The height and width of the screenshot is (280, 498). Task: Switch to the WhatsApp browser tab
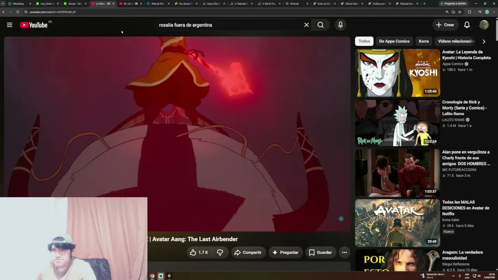pyautogui.click(x=18, y=3)
